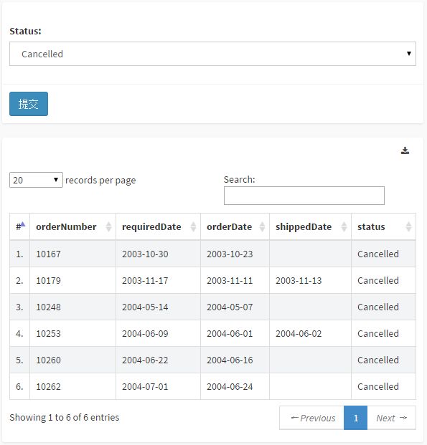The image size is (427, 445).
Task: Click the download export icon
Action: 405,150
